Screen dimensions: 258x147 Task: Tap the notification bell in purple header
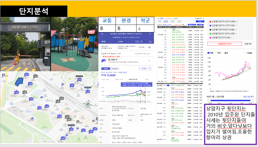[x=150, y=42]
